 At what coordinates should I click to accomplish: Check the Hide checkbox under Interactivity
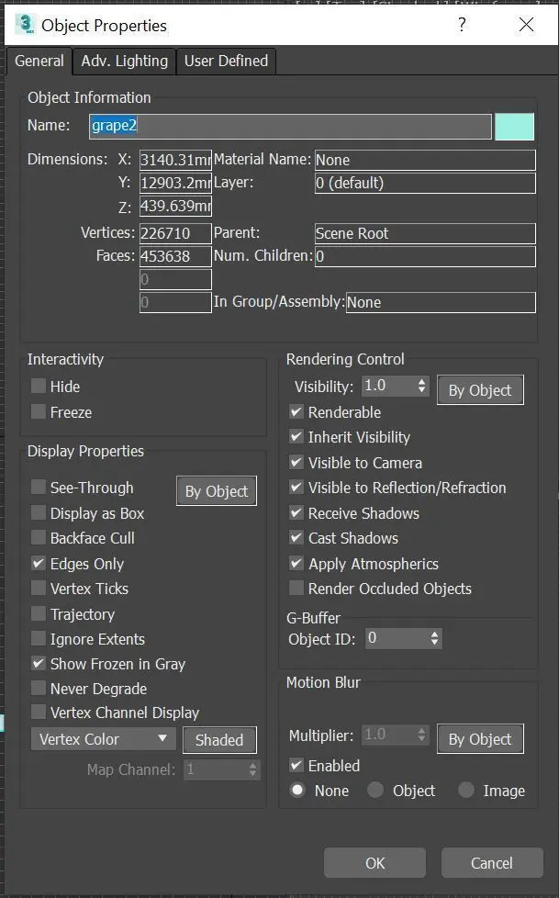click(x=39, y=387)
